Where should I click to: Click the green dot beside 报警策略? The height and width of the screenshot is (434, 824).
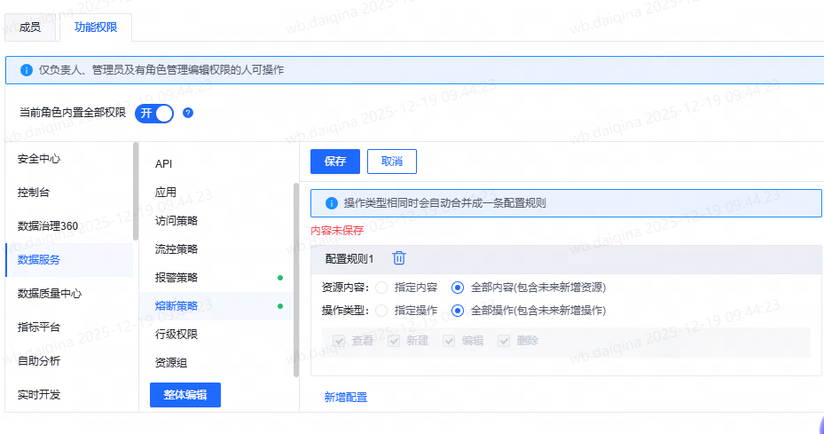(x=280, y=278)
